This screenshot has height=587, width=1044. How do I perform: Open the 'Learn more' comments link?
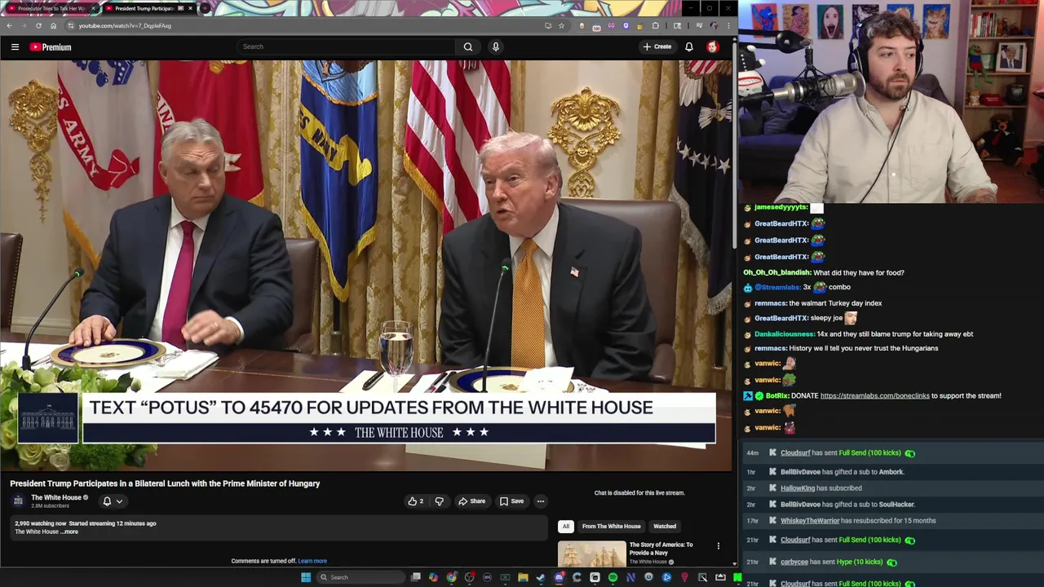pos(312,561)
